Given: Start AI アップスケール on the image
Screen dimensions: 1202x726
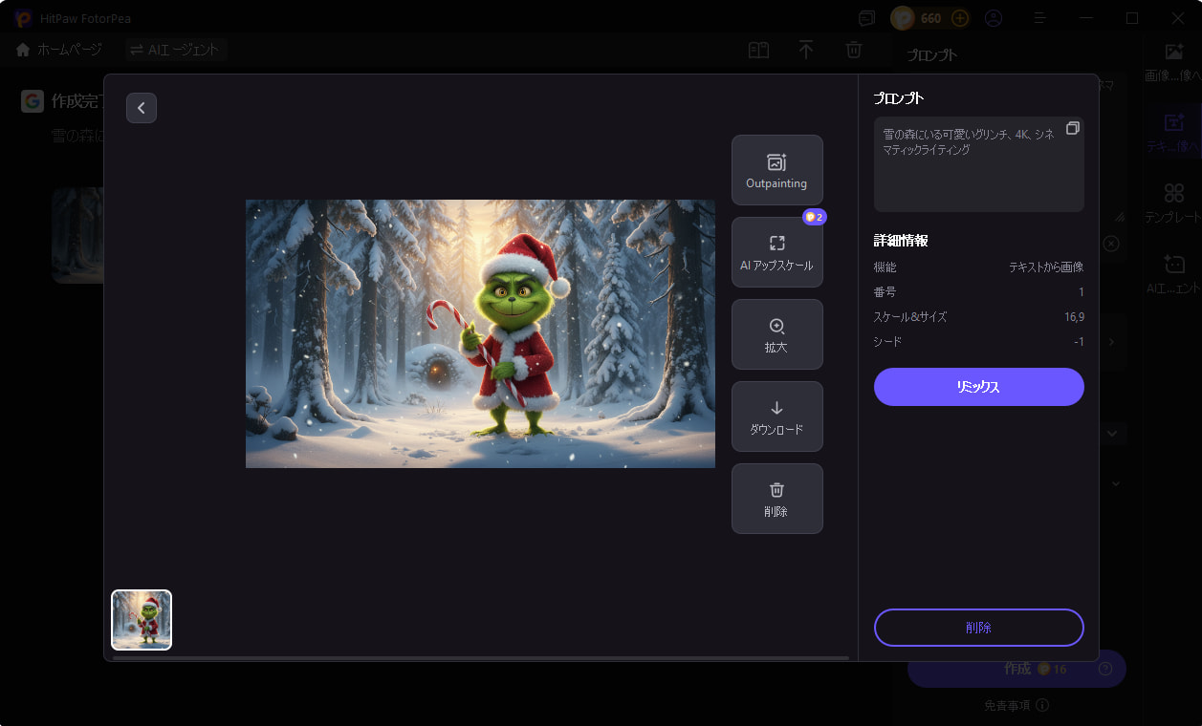Looking at the screenshot, I should [x=776, y=252].
